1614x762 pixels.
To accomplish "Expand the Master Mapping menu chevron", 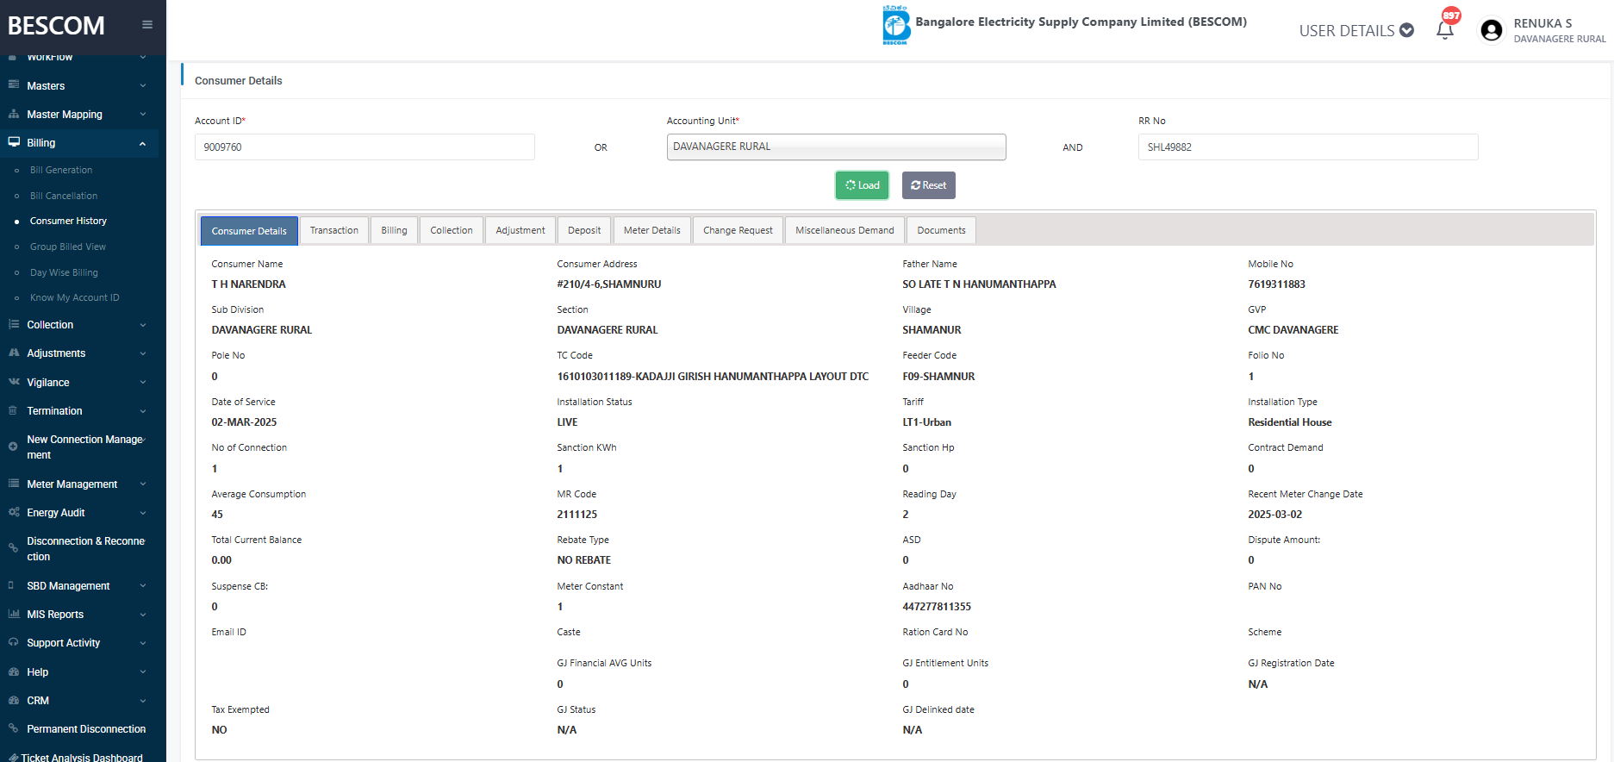I will (x=143, y=115).
